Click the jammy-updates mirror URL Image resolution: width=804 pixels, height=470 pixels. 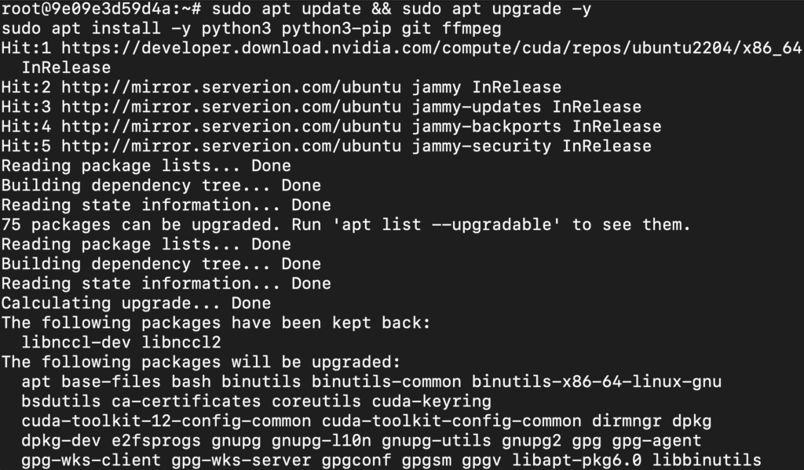coord(232,107)
